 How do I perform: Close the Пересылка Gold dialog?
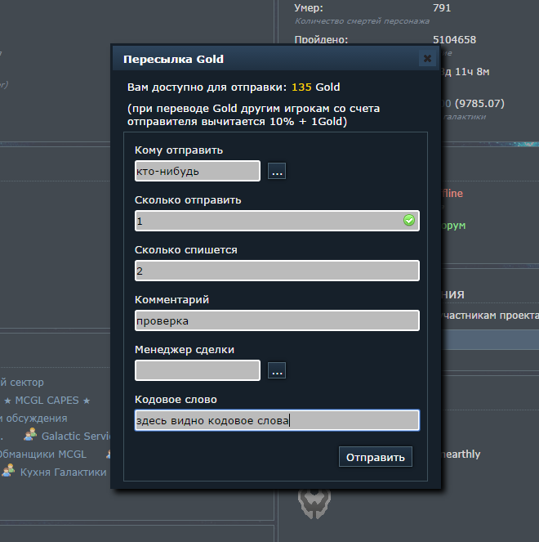tap(426, 59)
